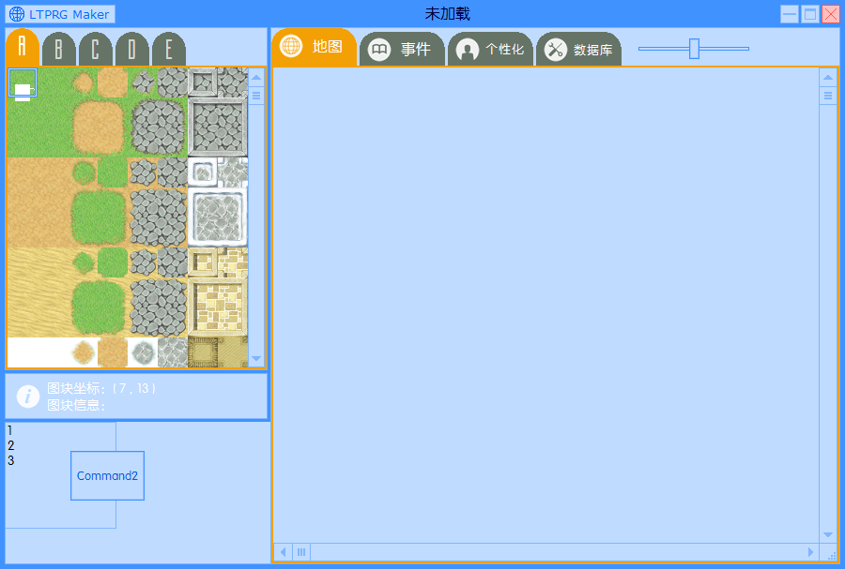The width and height of the screenshot is (845, 569).
Task: Click the 图块坐标 coordinate text
Action: (x=101, y=388)
